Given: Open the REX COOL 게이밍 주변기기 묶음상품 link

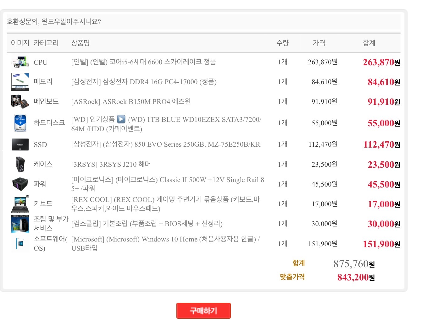Looking at the screenshot, I should (x=166, y=204).
